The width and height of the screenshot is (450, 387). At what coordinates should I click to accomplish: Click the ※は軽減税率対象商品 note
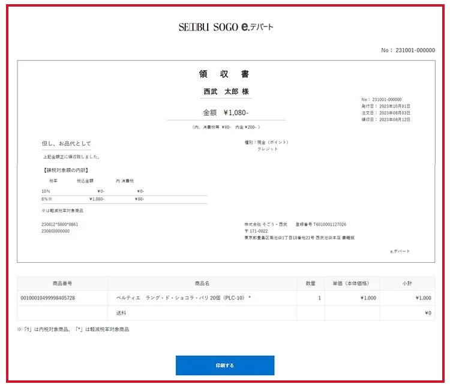(62, 211)
